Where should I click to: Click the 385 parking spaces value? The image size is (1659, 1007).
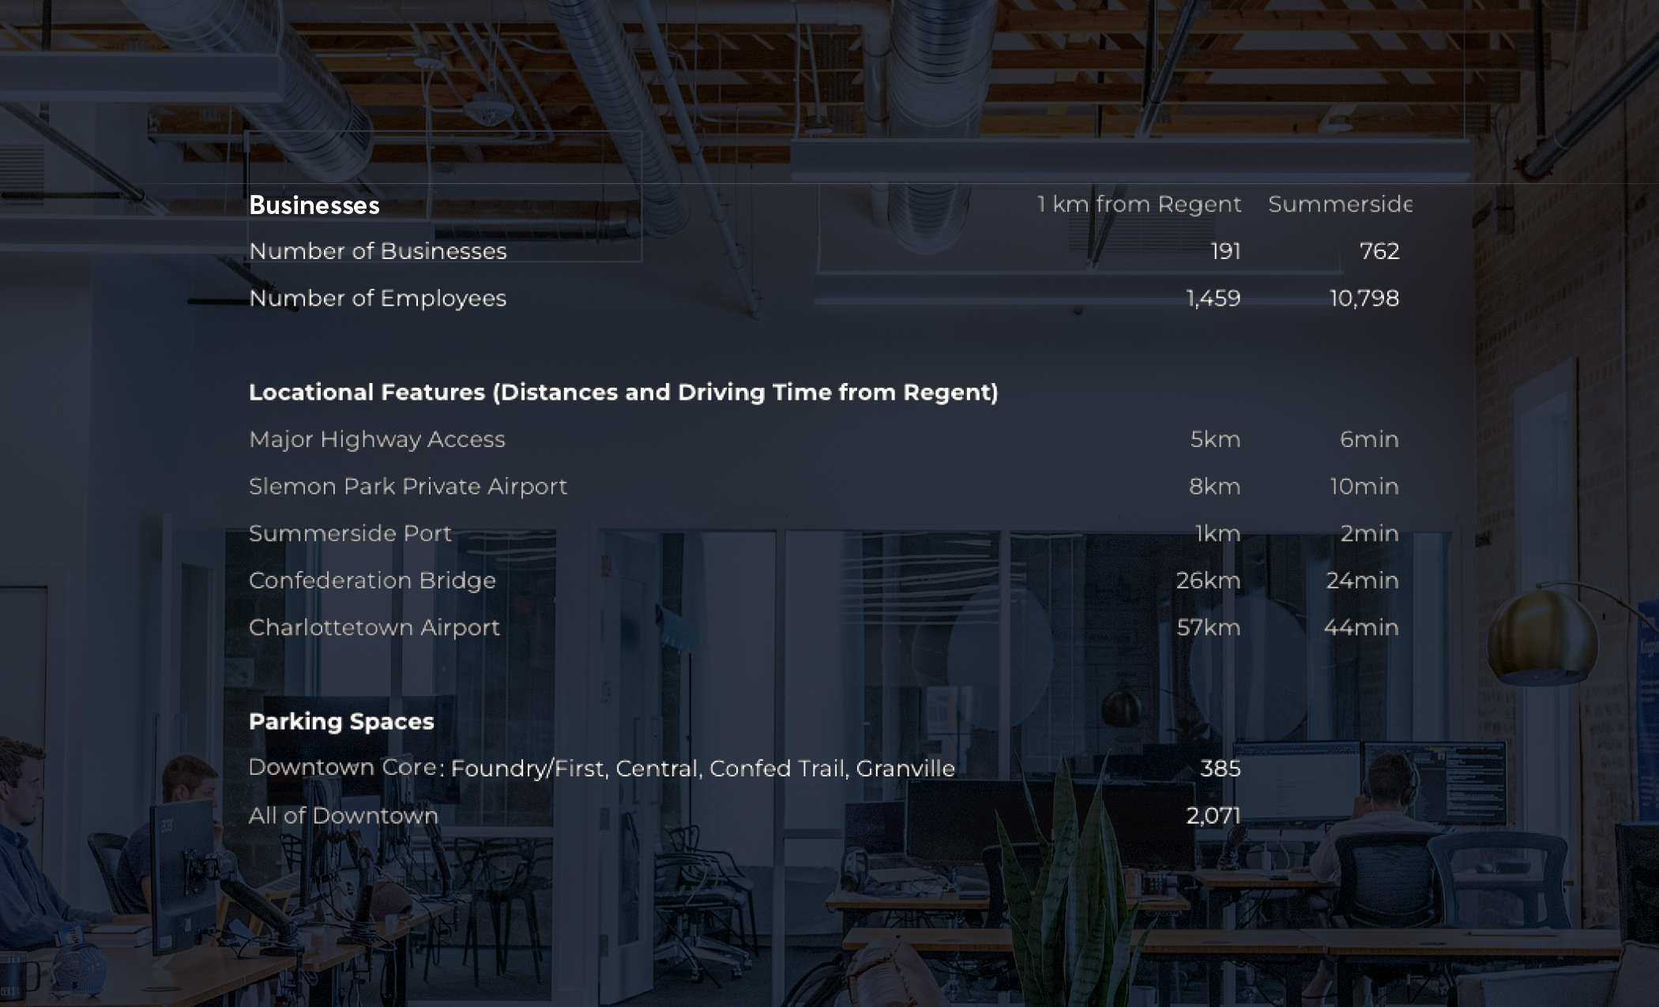click(1220, 768)
